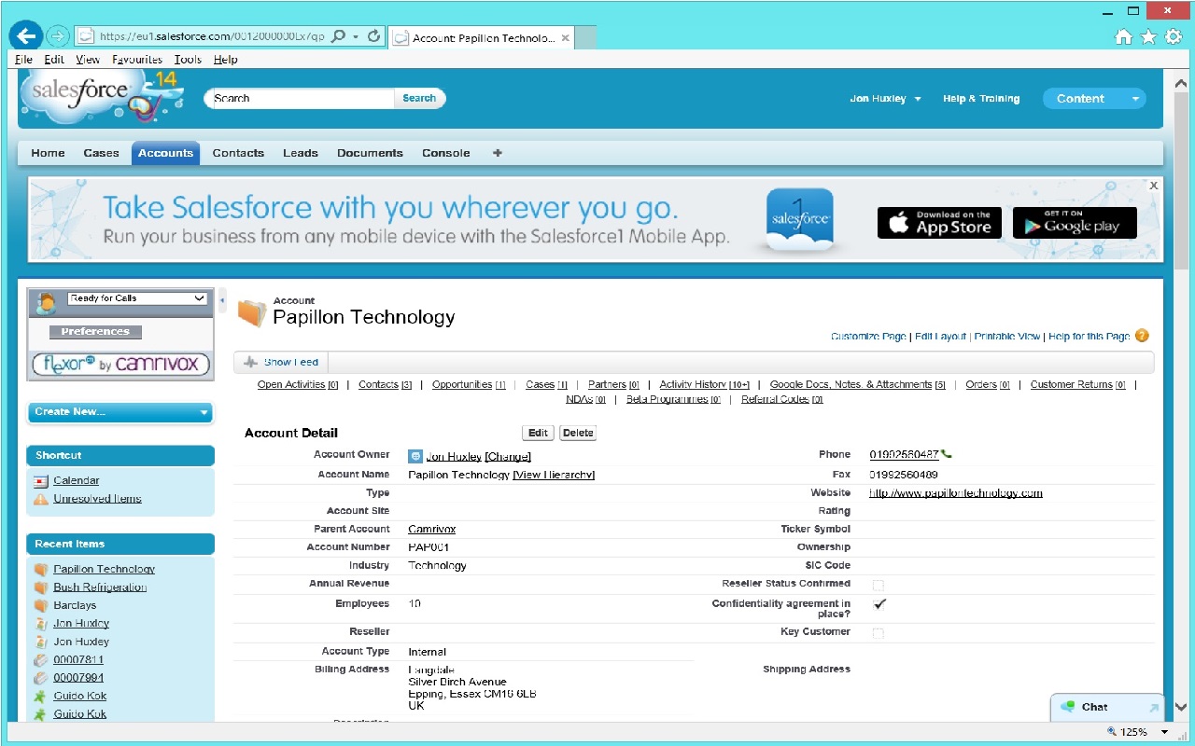
Task: Toggle Reseller Status Confirmed checkbox
Action: click(x=878, y=586)
